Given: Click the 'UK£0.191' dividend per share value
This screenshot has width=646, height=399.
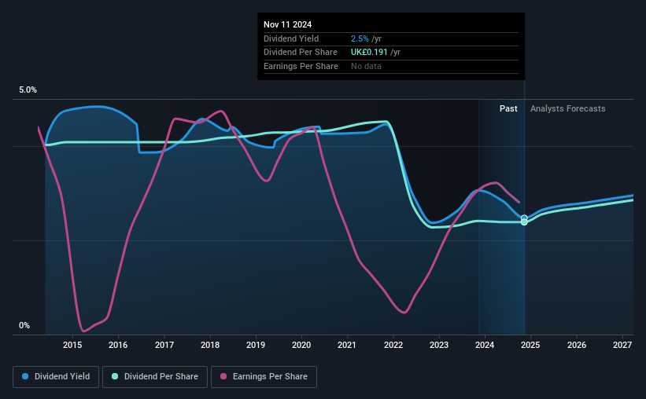Looking at the screenshot, I should (x=369, y=53).
